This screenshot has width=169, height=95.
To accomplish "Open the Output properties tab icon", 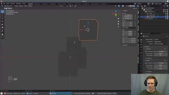I will [x=141, y=42].
